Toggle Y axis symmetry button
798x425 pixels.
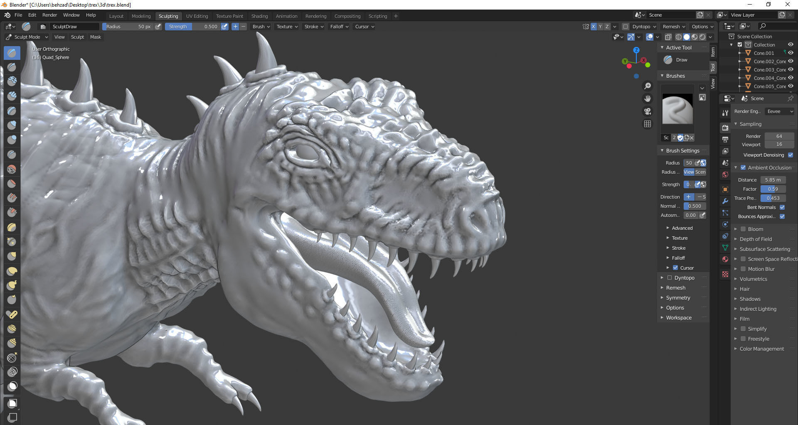600,27
